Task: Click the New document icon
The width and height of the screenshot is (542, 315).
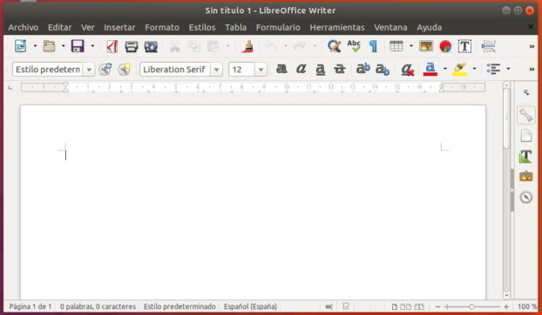Action: (20, 46)
